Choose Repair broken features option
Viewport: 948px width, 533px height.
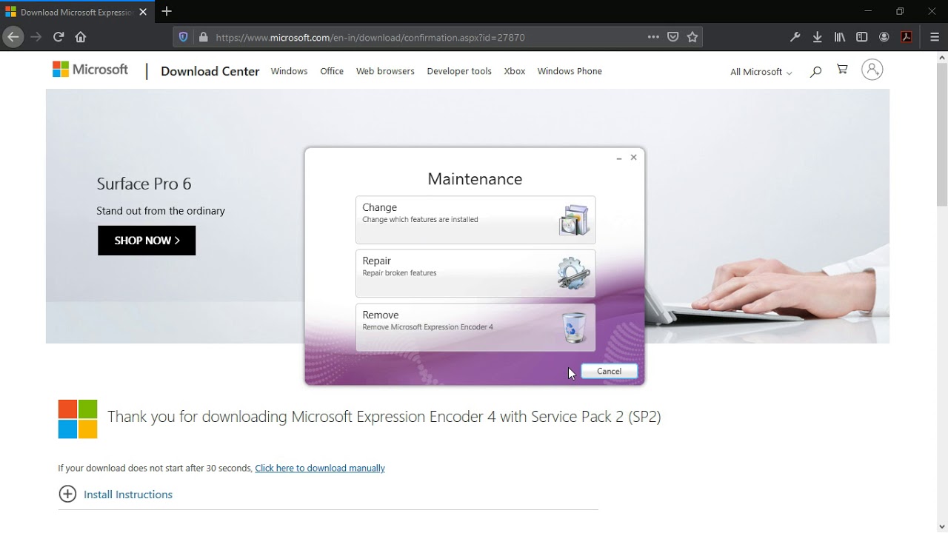point(475,273)
